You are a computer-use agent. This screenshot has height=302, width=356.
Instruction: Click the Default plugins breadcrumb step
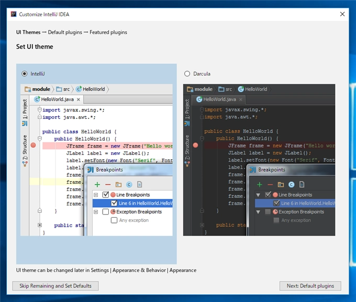point(65,32)
